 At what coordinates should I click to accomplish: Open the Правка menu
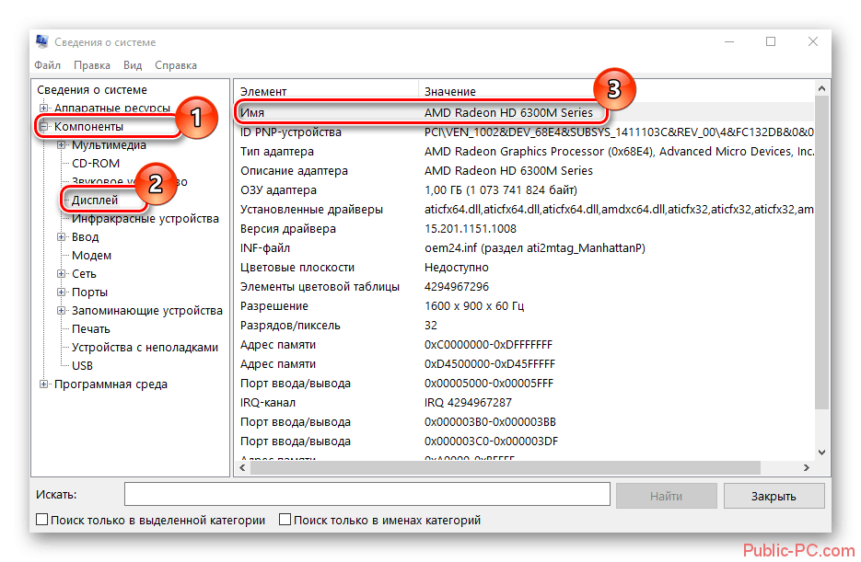tap(92, 65)
